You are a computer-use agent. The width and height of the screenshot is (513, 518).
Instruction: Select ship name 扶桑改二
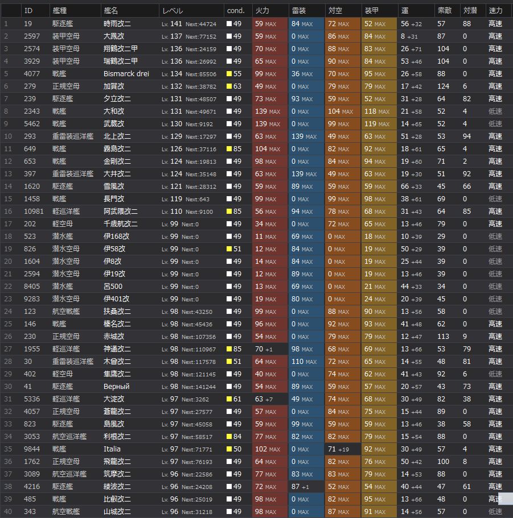pyautogui.click(x=117, y=312)
